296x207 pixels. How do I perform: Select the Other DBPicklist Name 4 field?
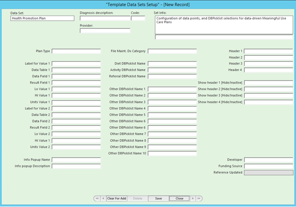click(172, 109)
